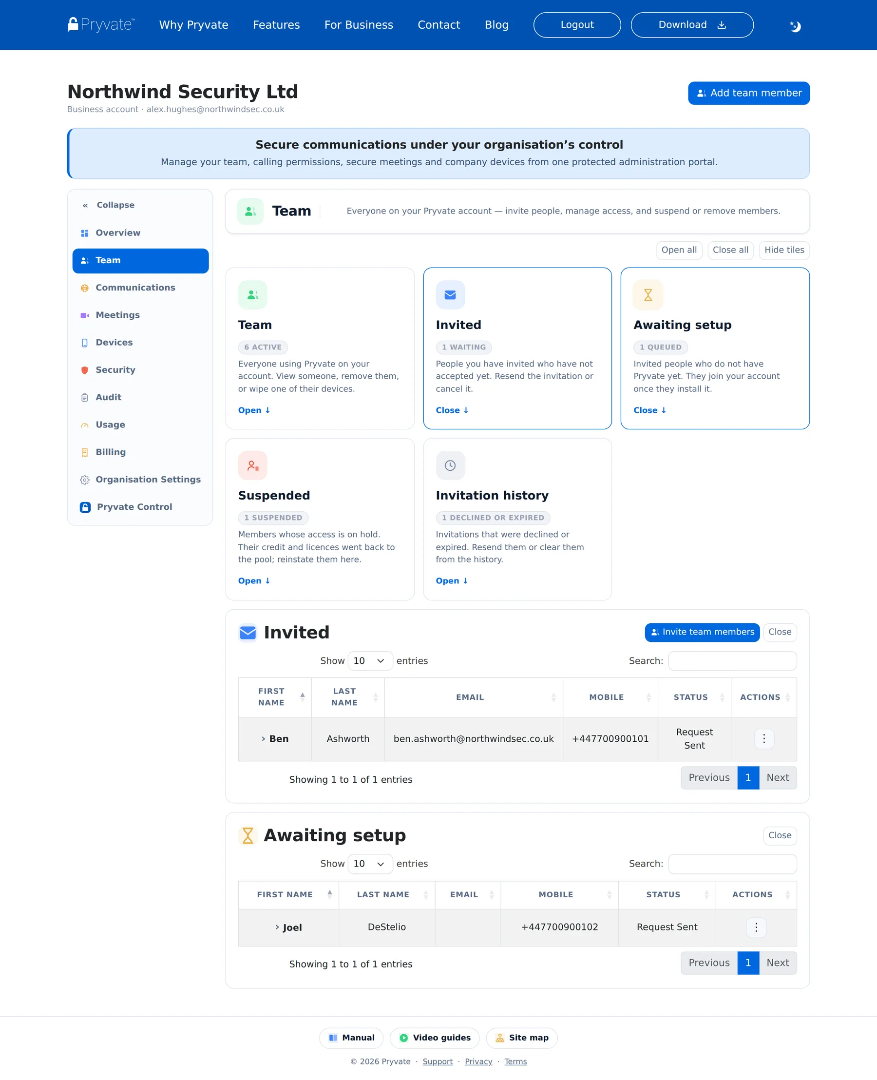Open the Support footer link
Image resolution: width=877 pixels, height=1080 pixels.
(438, 1061)
